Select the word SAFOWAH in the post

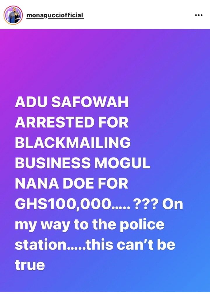click(x=90, y=102)
